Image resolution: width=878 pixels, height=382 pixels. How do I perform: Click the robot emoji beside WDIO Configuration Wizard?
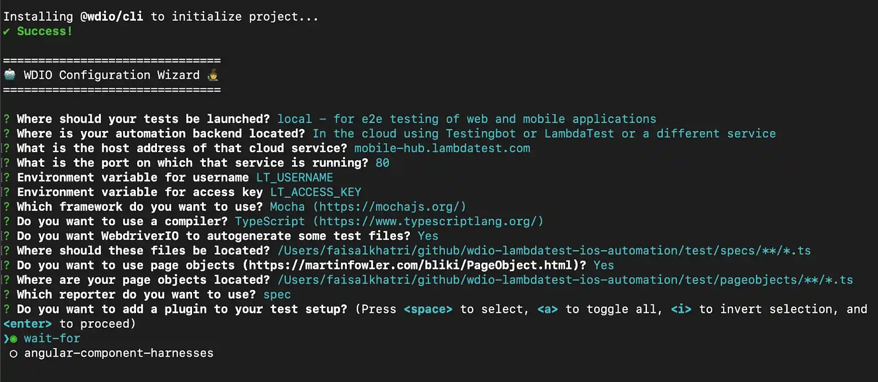[x=10, y=75]
